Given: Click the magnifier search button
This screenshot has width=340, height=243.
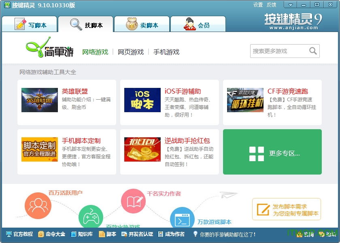Looking at the screenshot, I should [x=313, y=51].
